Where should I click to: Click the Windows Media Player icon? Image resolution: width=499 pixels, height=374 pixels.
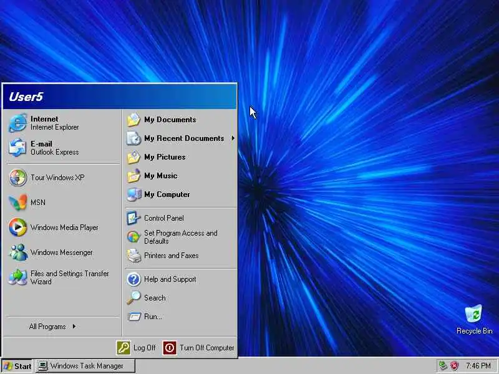coord(17,228)
